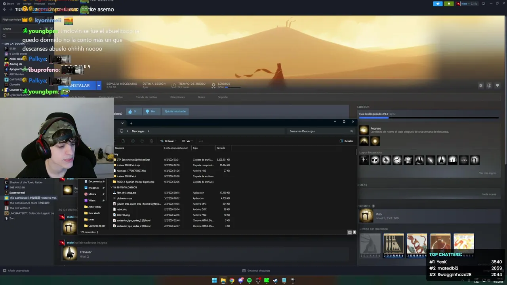Viewport: 507px width, 285px height.
Task: Click Windows Start button on taskbar
Action: tap(214, 280)
